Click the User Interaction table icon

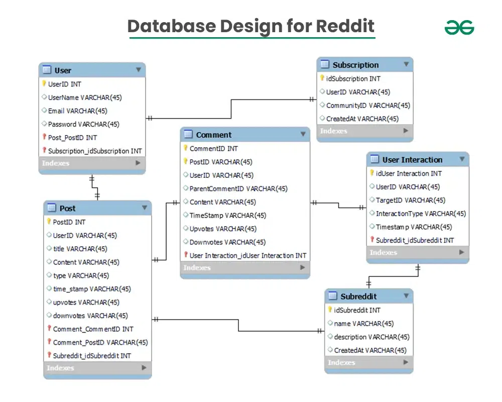pos(374,159)
